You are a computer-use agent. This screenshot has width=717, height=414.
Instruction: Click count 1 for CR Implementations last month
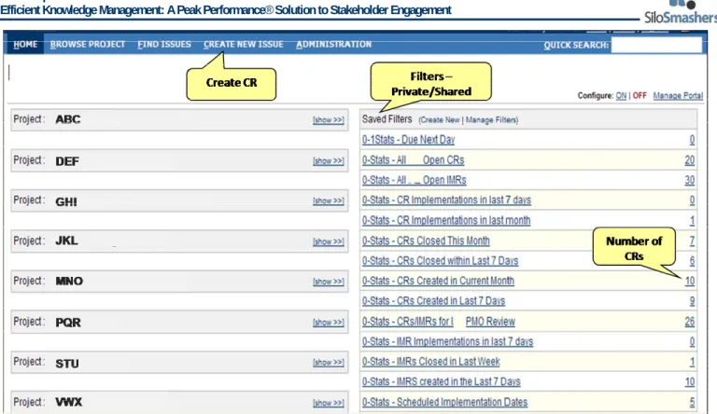(x=693, y=221)
